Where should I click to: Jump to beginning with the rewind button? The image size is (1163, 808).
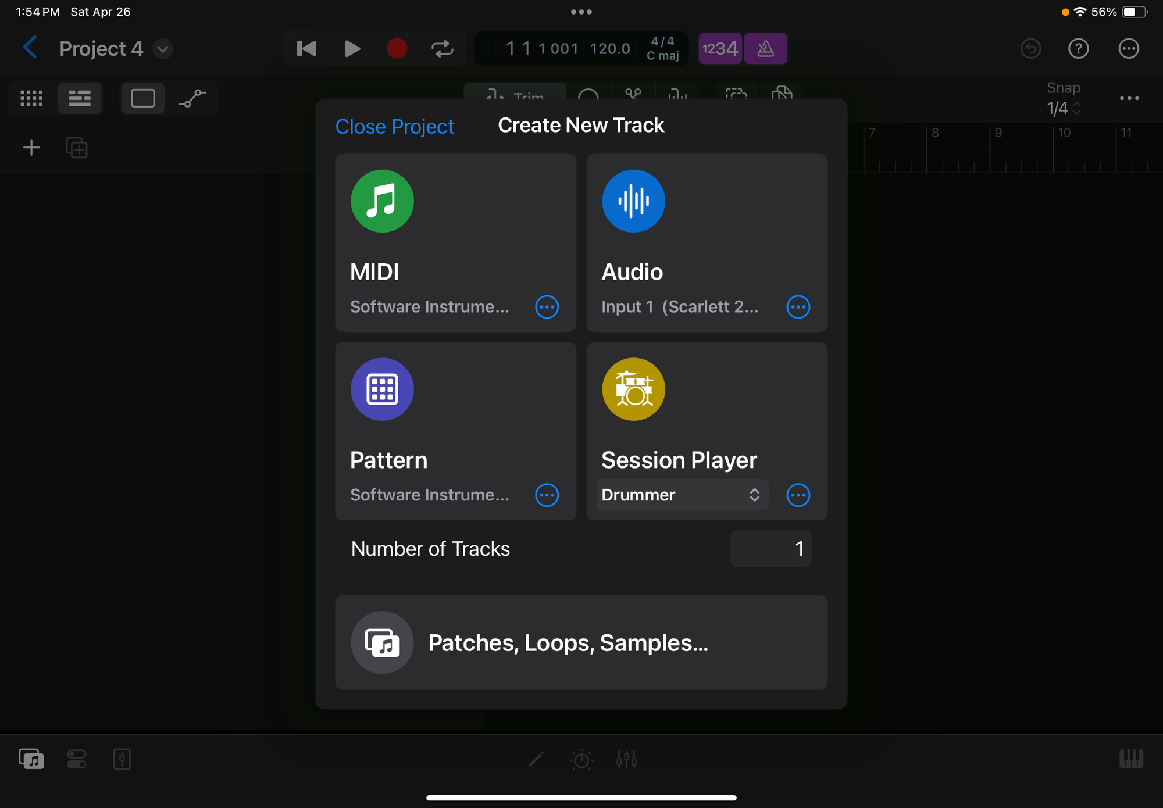coord(306,48)
